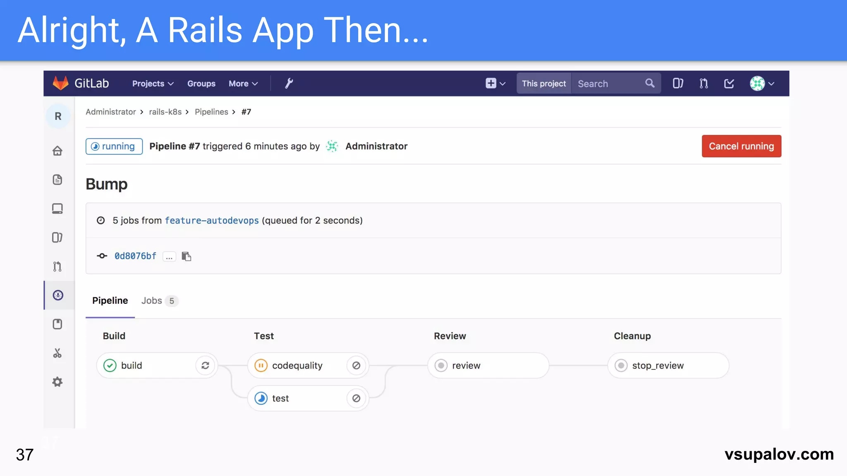Viewport: 847px width, 476px height.
Task: Open the sidebar Merge Requests icon
Action: pos(57,267)
